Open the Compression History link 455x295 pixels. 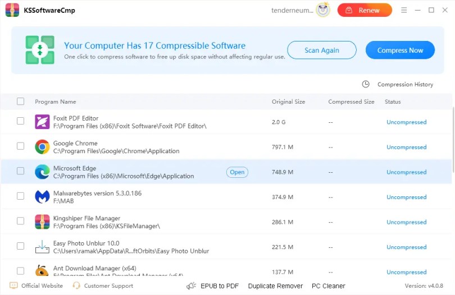point(405,84)
